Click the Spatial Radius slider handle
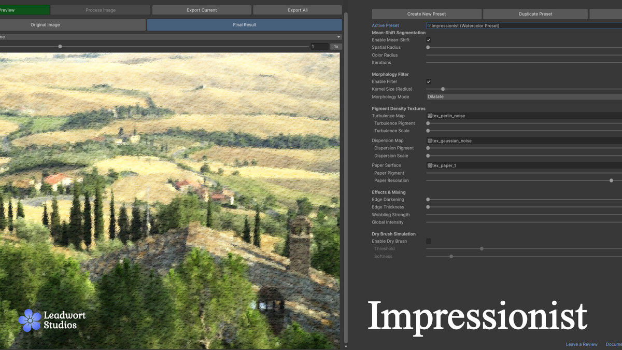The image size is (622, 350). tap(428, 47)
